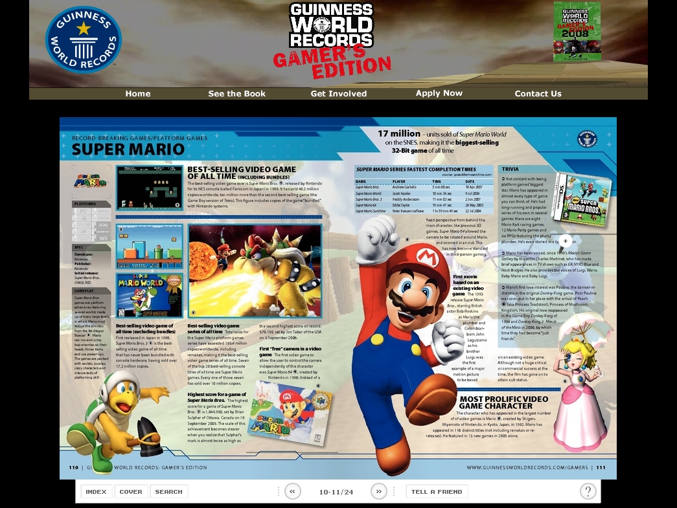Go to Get Involved section
The height and width of the screenshot is (508, 677).
(x=338, y=94)
